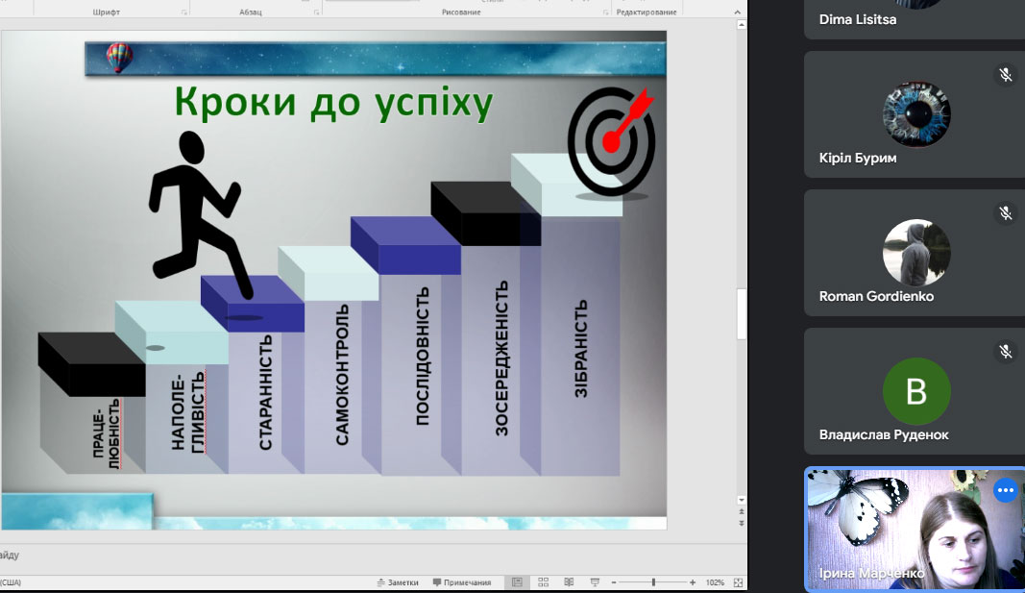Select the slide title Кроки до успіху
This screenshot has width=1025, height=593.
[x=333, y=103]
